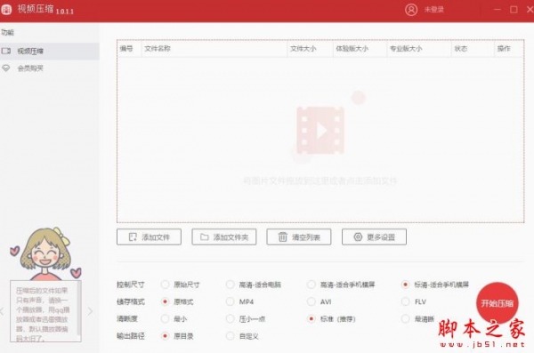Click the 清空列表 button
534x353 pixels.
tap(299, 237)
